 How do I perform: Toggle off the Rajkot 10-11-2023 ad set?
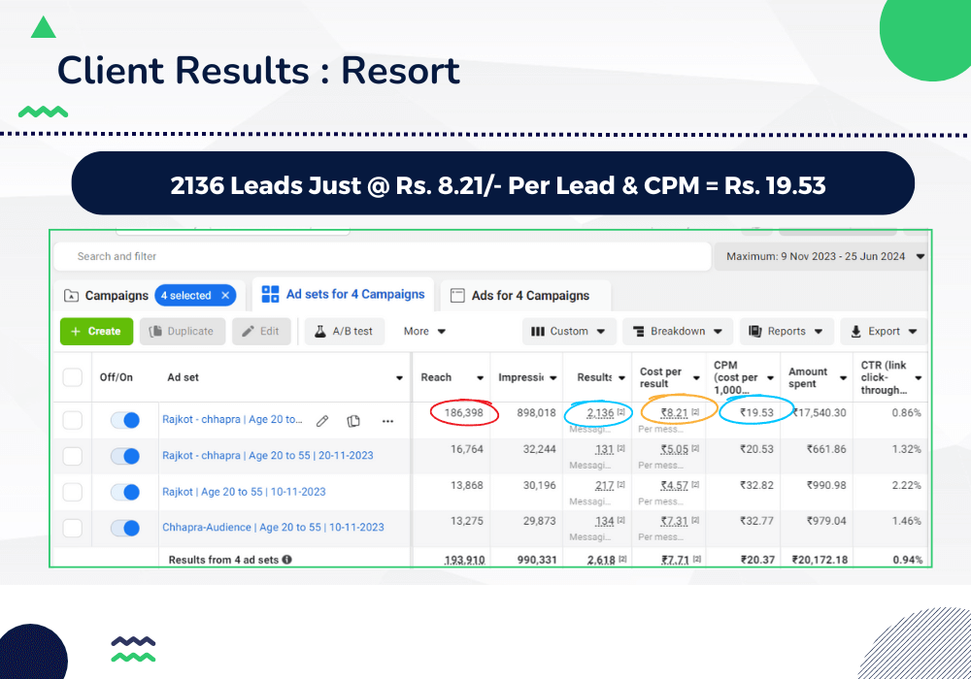coord(125,492)
